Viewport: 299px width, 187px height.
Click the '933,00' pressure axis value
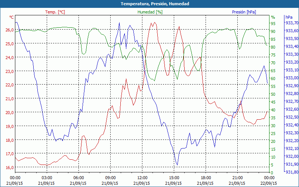(292, 78)
